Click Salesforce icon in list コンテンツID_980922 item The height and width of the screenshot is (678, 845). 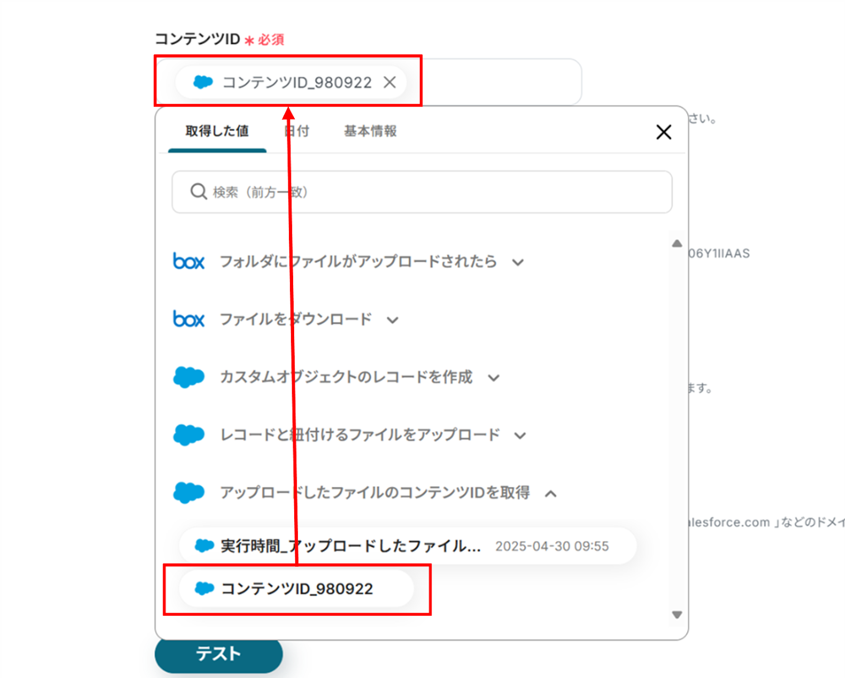tap(204, 588)
